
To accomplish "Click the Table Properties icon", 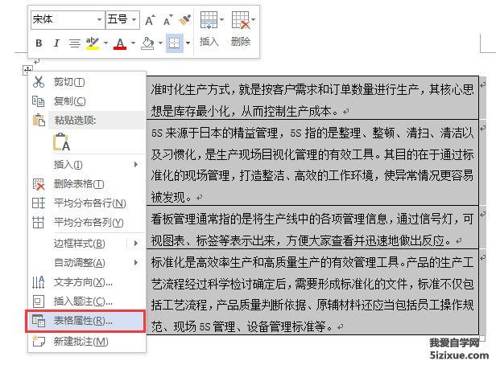I will (x=39, y=321).
